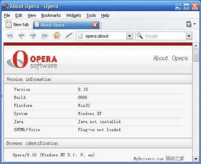201x164 pixels.
Task: Open the Widgets menu
Action: tap(74, 16)
